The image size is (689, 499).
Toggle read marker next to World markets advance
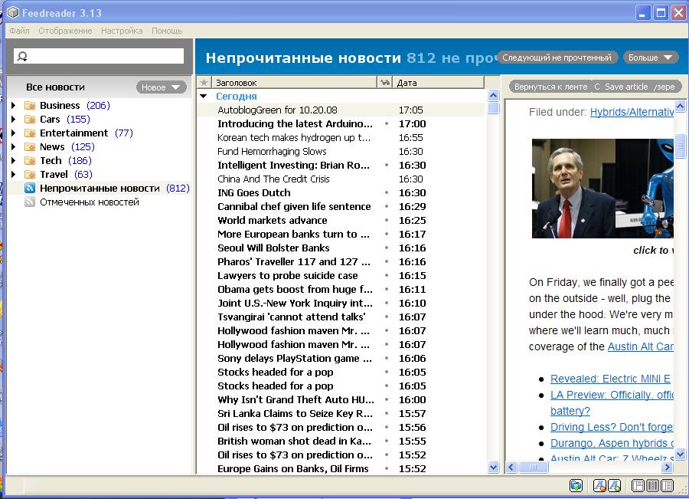click(x=387, y=221)
